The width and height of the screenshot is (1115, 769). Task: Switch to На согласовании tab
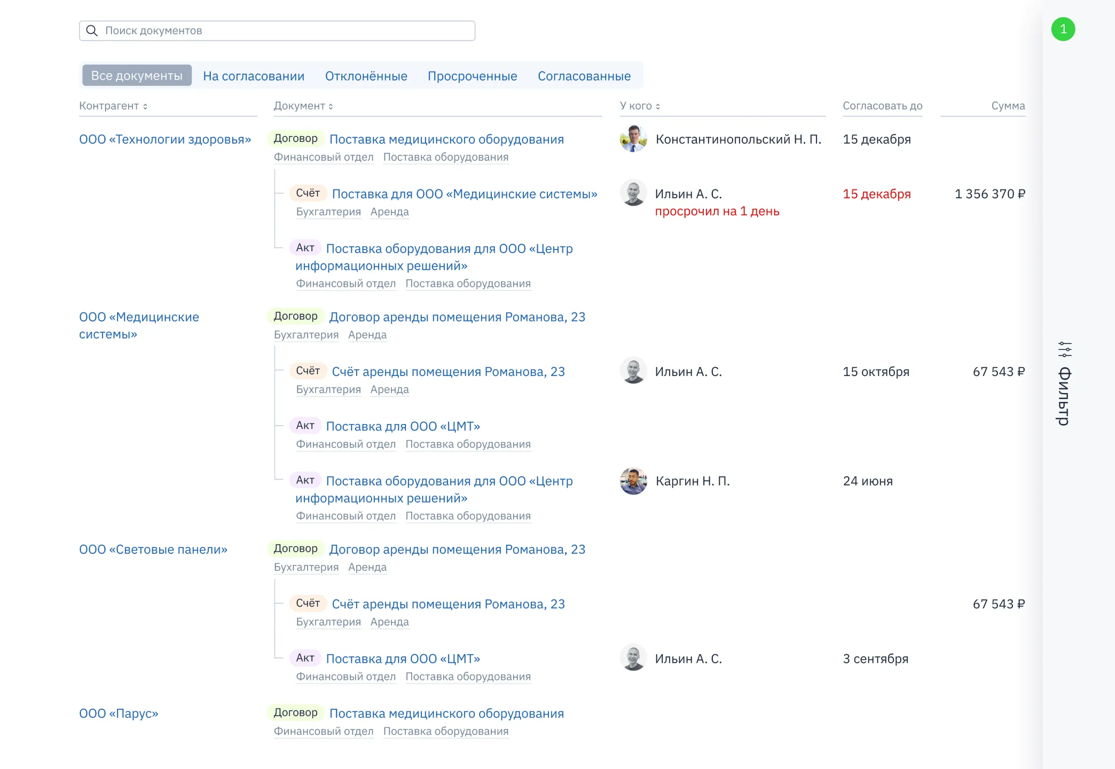pyautogui.click(x=253, y=76)
